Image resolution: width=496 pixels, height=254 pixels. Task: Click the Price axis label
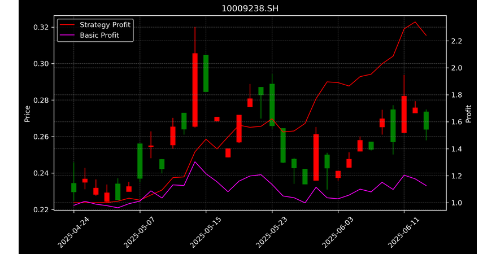(28, 114)
